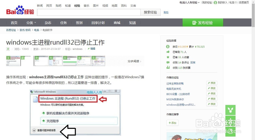Open 电脑无故关机 article link
This screenshot has height=140, width=255.
coord(174,89)
